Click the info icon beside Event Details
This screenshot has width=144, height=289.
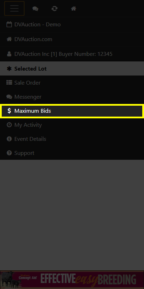[x=9, y=139]
